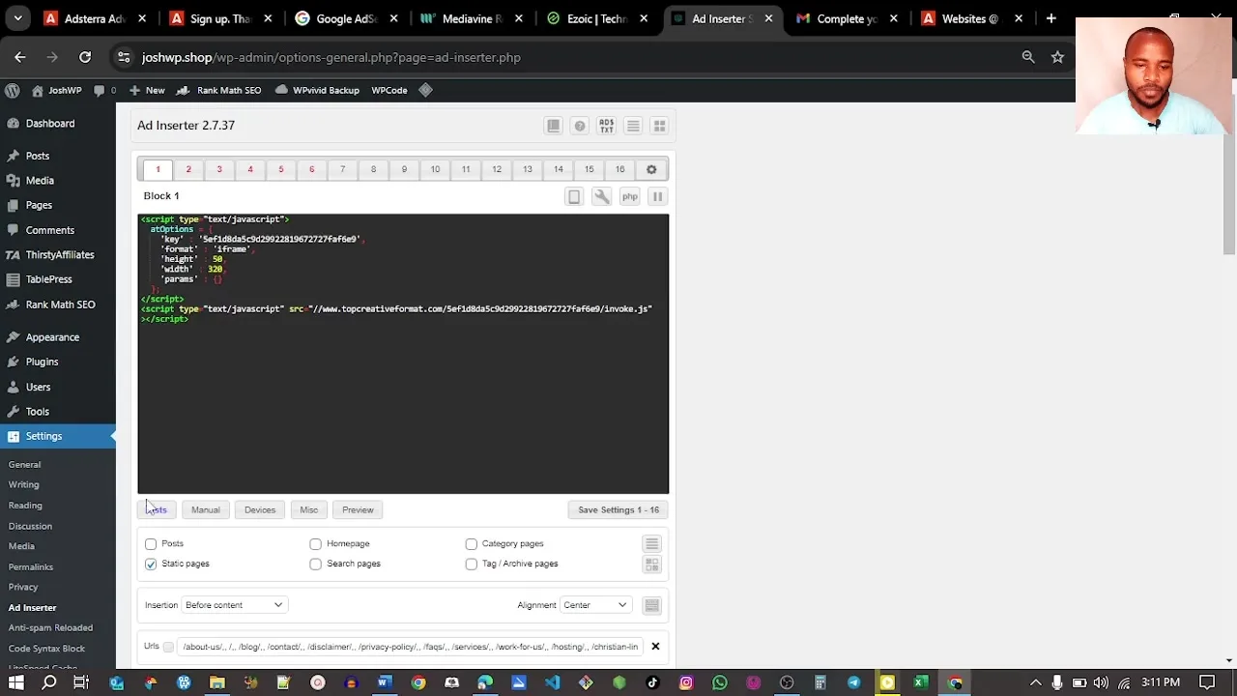The image size is (1237, 696).
Task: Show hidden system tray icons
Action: [1035, 682]
